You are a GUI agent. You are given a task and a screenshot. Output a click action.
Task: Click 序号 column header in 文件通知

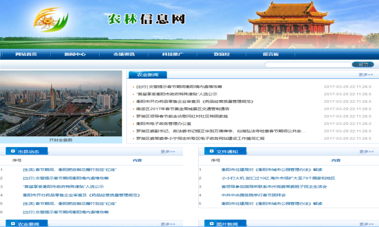216,160
